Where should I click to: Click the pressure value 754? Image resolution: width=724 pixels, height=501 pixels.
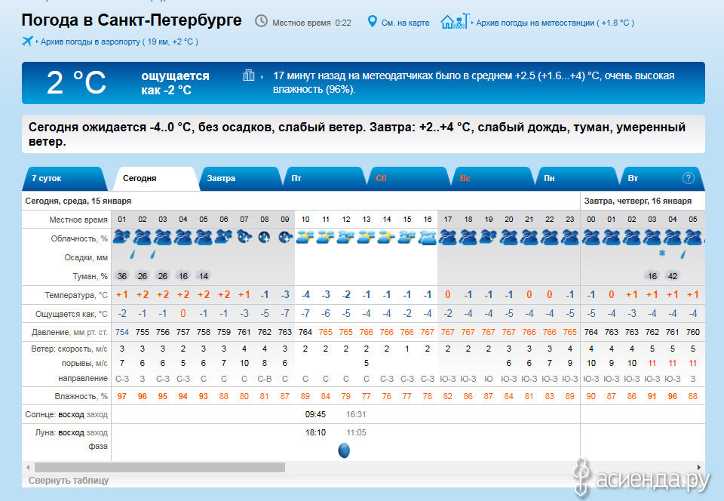click(x=122, y=332)
